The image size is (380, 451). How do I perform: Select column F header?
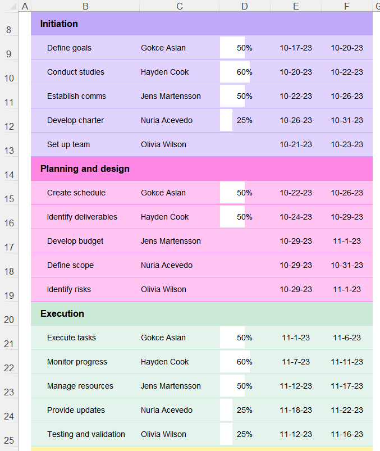(x=347, y=6)
